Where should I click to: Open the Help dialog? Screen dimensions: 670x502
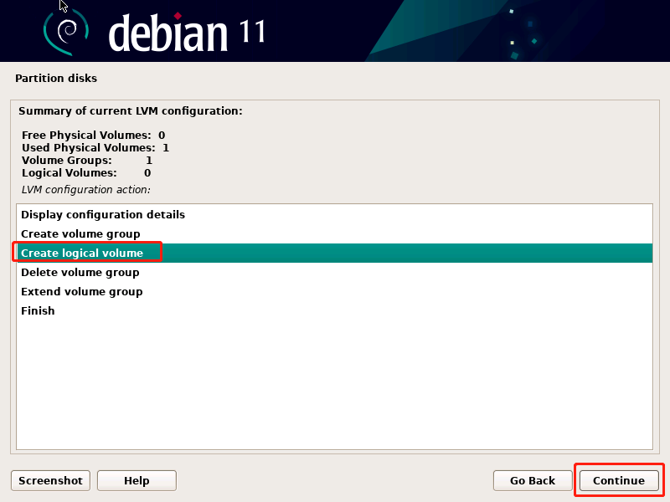coord(137,480)
